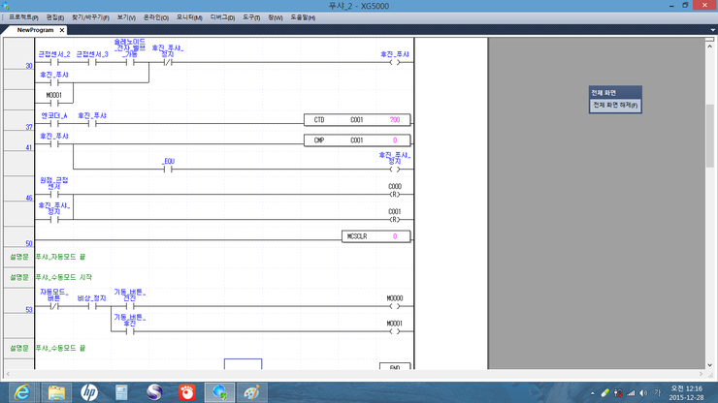The image size is (718, 403).
Task: Select the 비상_정지 contact on rung 53
Action: coord(92,306)
